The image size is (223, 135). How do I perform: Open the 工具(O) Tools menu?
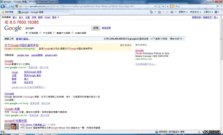[208, 12]
